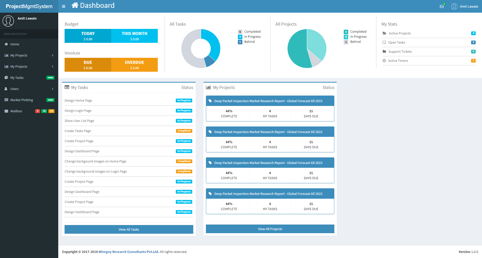Image resolution: width=482 pixels, height=258 pixels.
Task: Click the folder icon beside Support Tickets
Action: 384,51
